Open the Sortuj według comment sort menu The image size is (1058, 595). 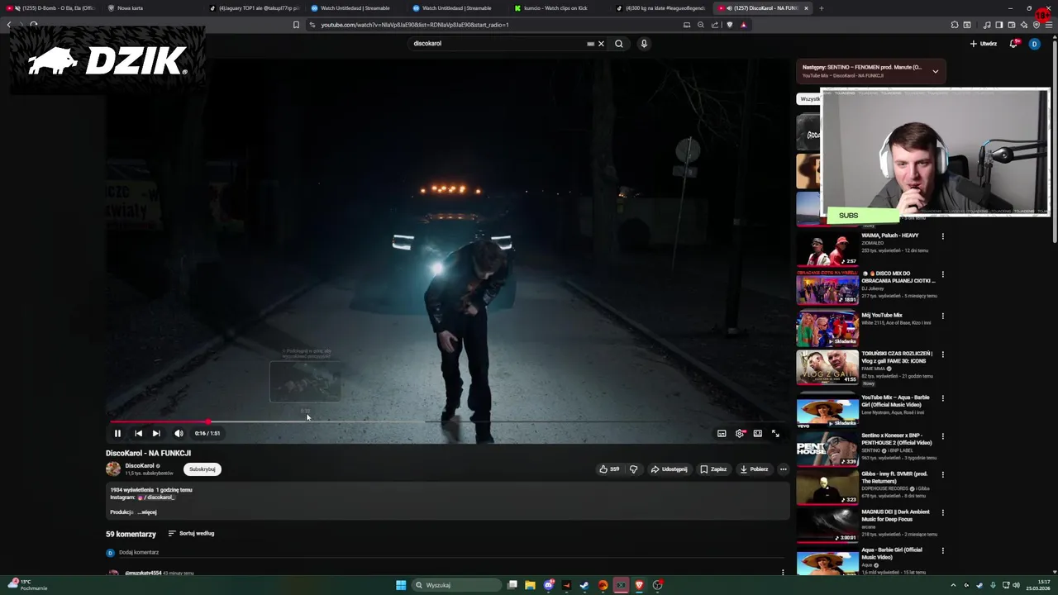click(191, 533)
